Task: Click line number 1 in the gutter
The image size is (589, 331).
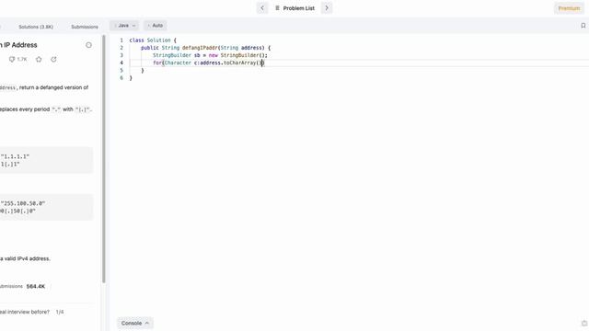Action: 121,40
